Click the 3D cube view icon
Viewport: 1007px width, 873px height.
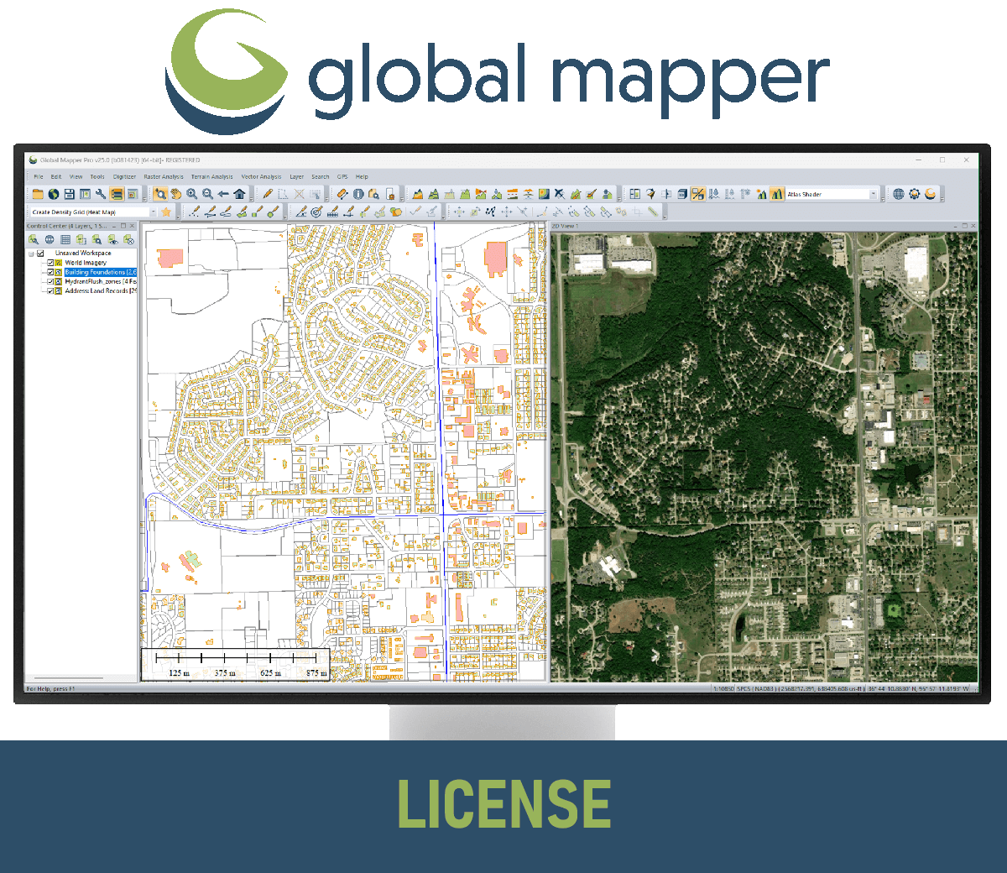point(682,194)
